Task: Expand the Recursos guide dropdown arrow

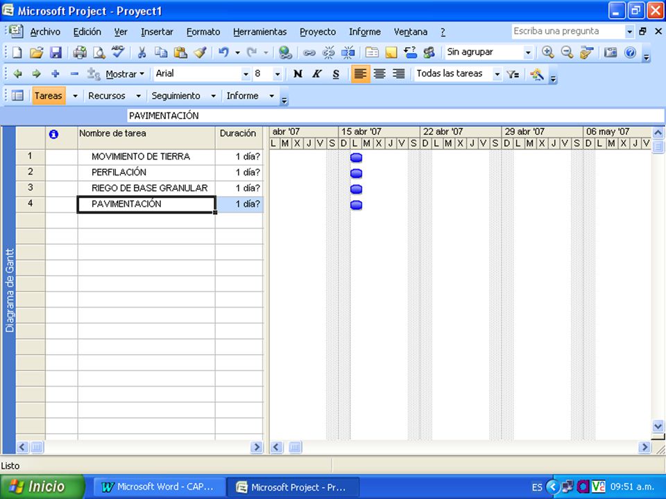Action: (138, 96)
